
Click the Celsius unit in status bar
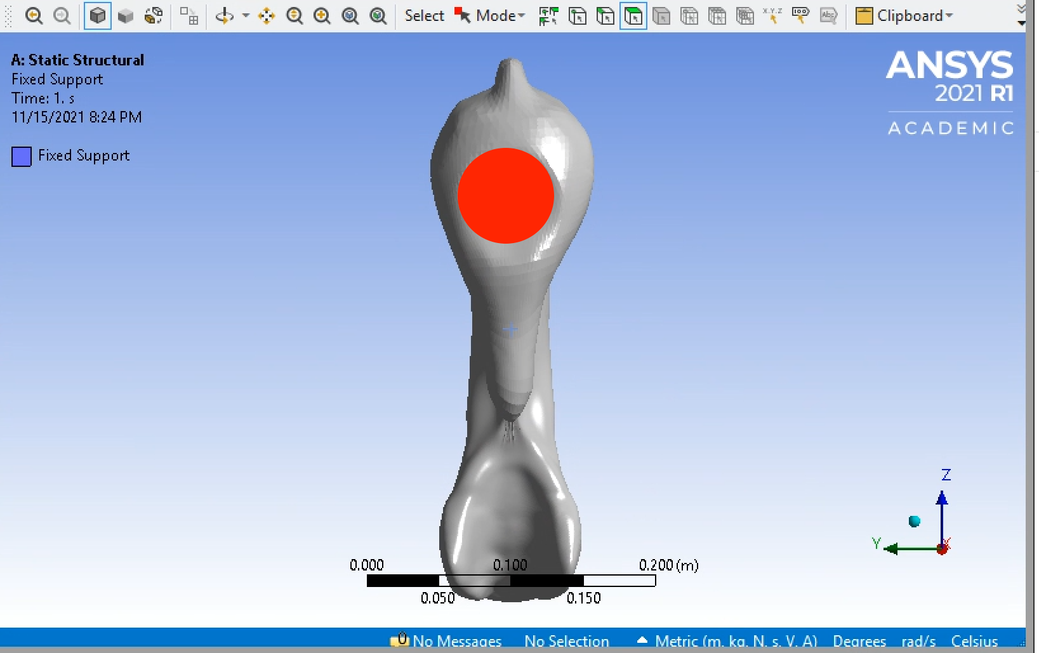(974, 641)
